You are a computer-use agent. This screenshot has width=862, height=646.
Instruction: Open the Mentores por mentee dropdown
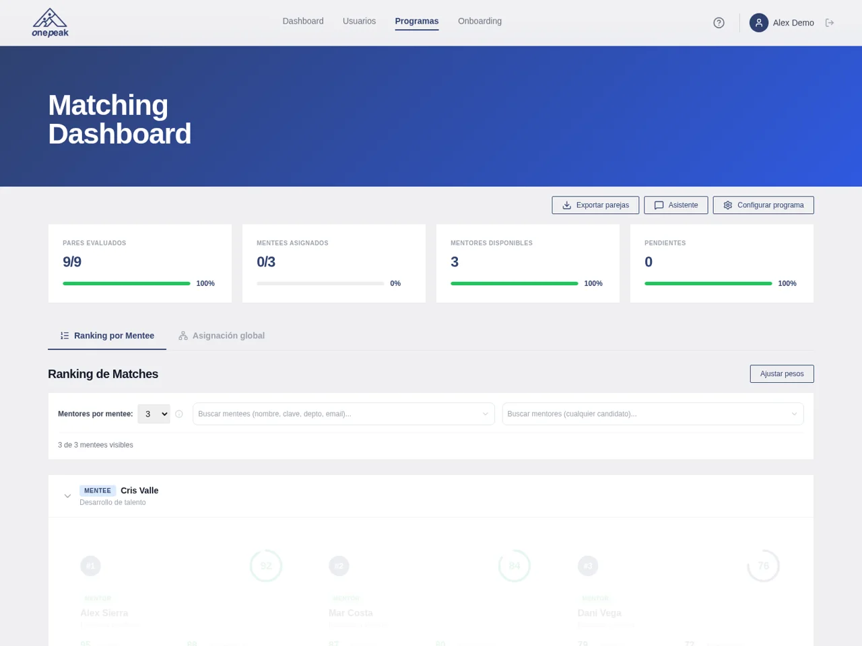tap(154, 414)
